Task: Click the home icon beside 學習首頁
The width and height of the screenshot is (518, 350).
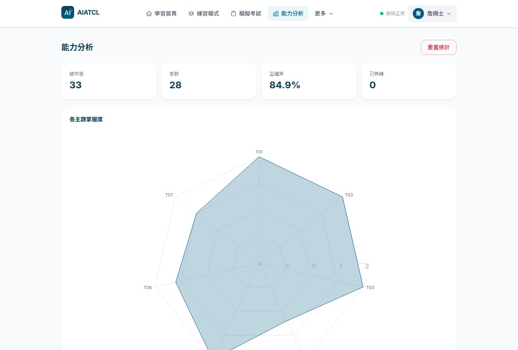Action: [x=149, y=14]
